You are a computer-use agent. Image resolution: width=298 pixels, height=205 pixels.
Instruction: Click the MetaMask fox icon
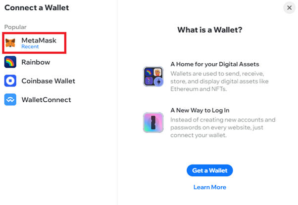pyautogui.click(x=10, y=43)
